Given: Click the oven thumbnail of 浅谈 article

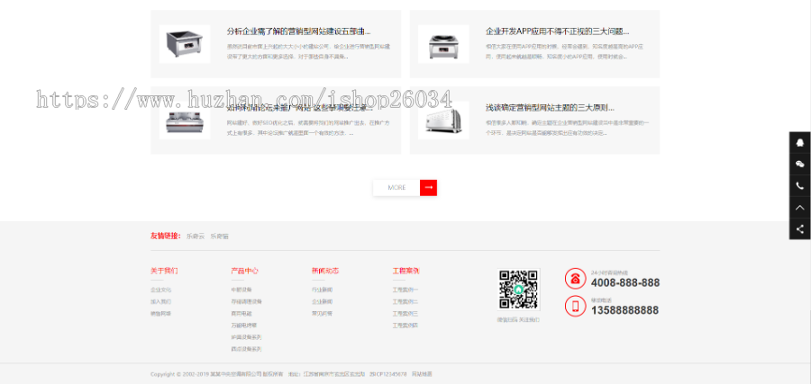Looking at the screenshot, I should click(443, 121).
